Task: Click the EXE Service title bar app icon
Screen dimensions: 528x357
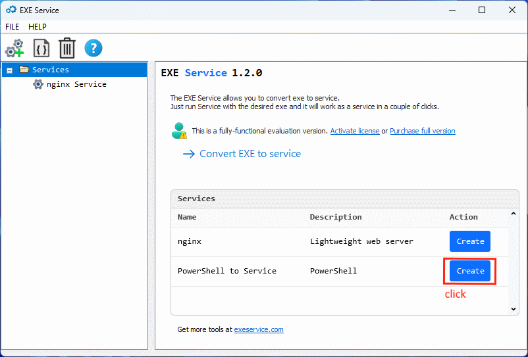Action: 11,10
